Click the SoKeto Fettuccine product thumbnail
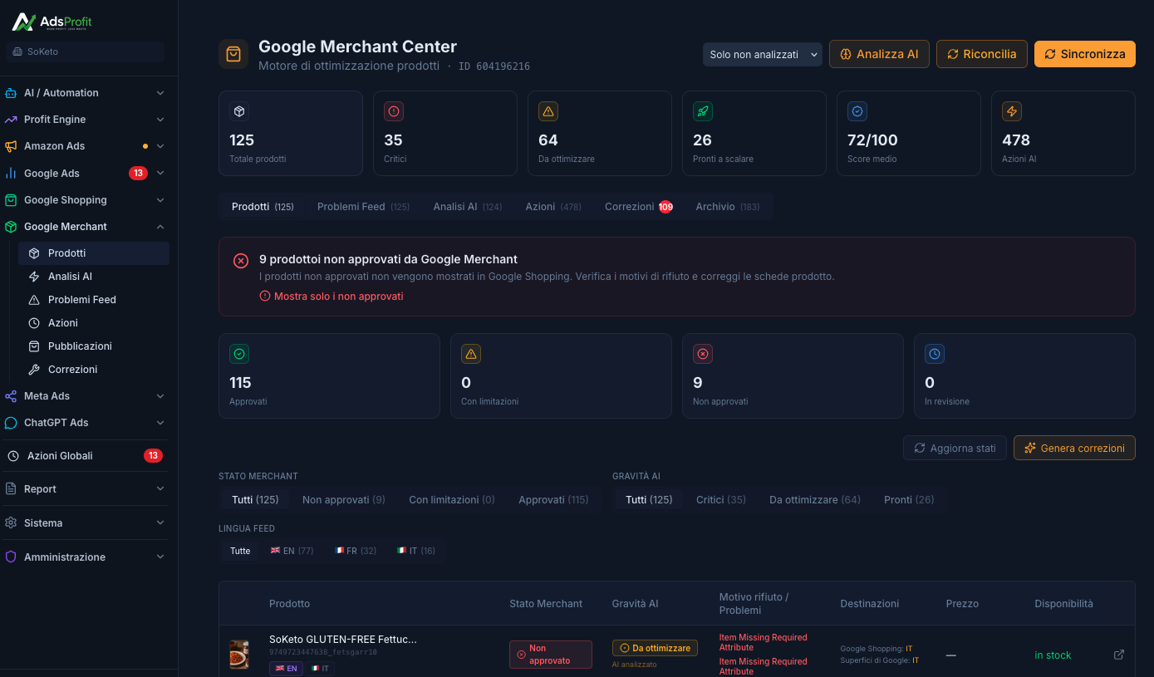Image resolution: width=1154 pixels, height=677 pixels. point(239,655)
